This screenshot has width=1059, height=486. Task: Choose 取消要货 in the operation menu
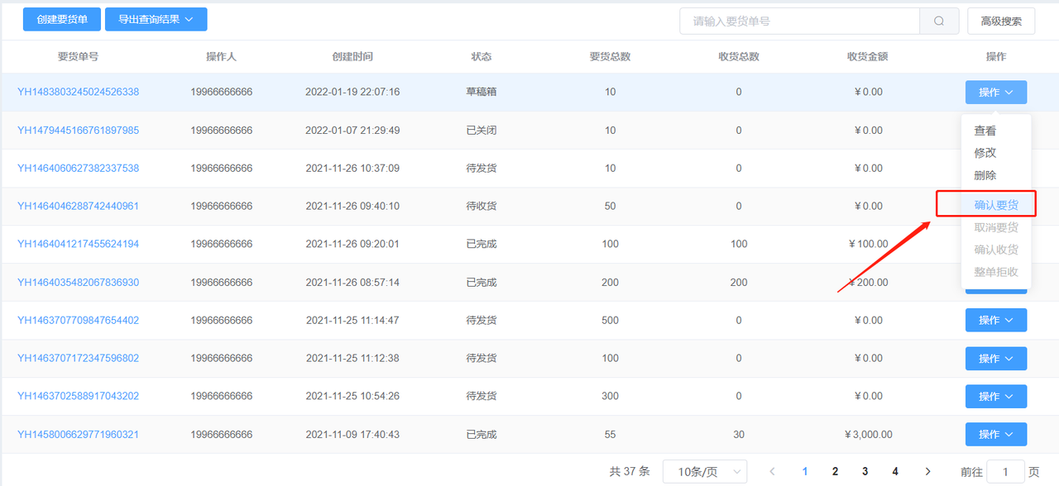[x=996, y=227]
